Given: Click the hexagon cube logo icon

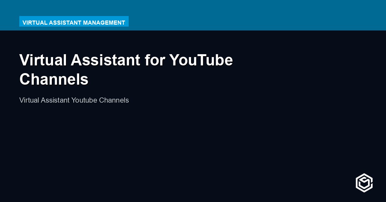Looking at the screenshot, I should 364,183.
